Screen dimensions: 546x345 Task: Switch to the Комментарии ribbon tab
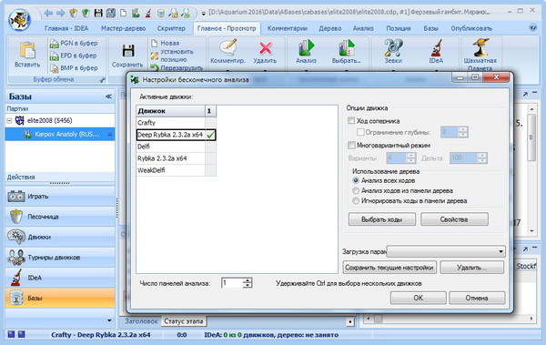pos(288,28)
